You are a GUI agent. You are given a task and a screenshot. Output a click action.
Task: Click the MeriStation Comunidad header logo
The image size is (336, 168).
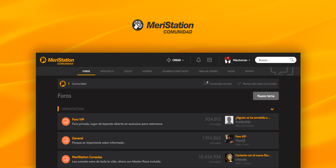pos(57,60)
